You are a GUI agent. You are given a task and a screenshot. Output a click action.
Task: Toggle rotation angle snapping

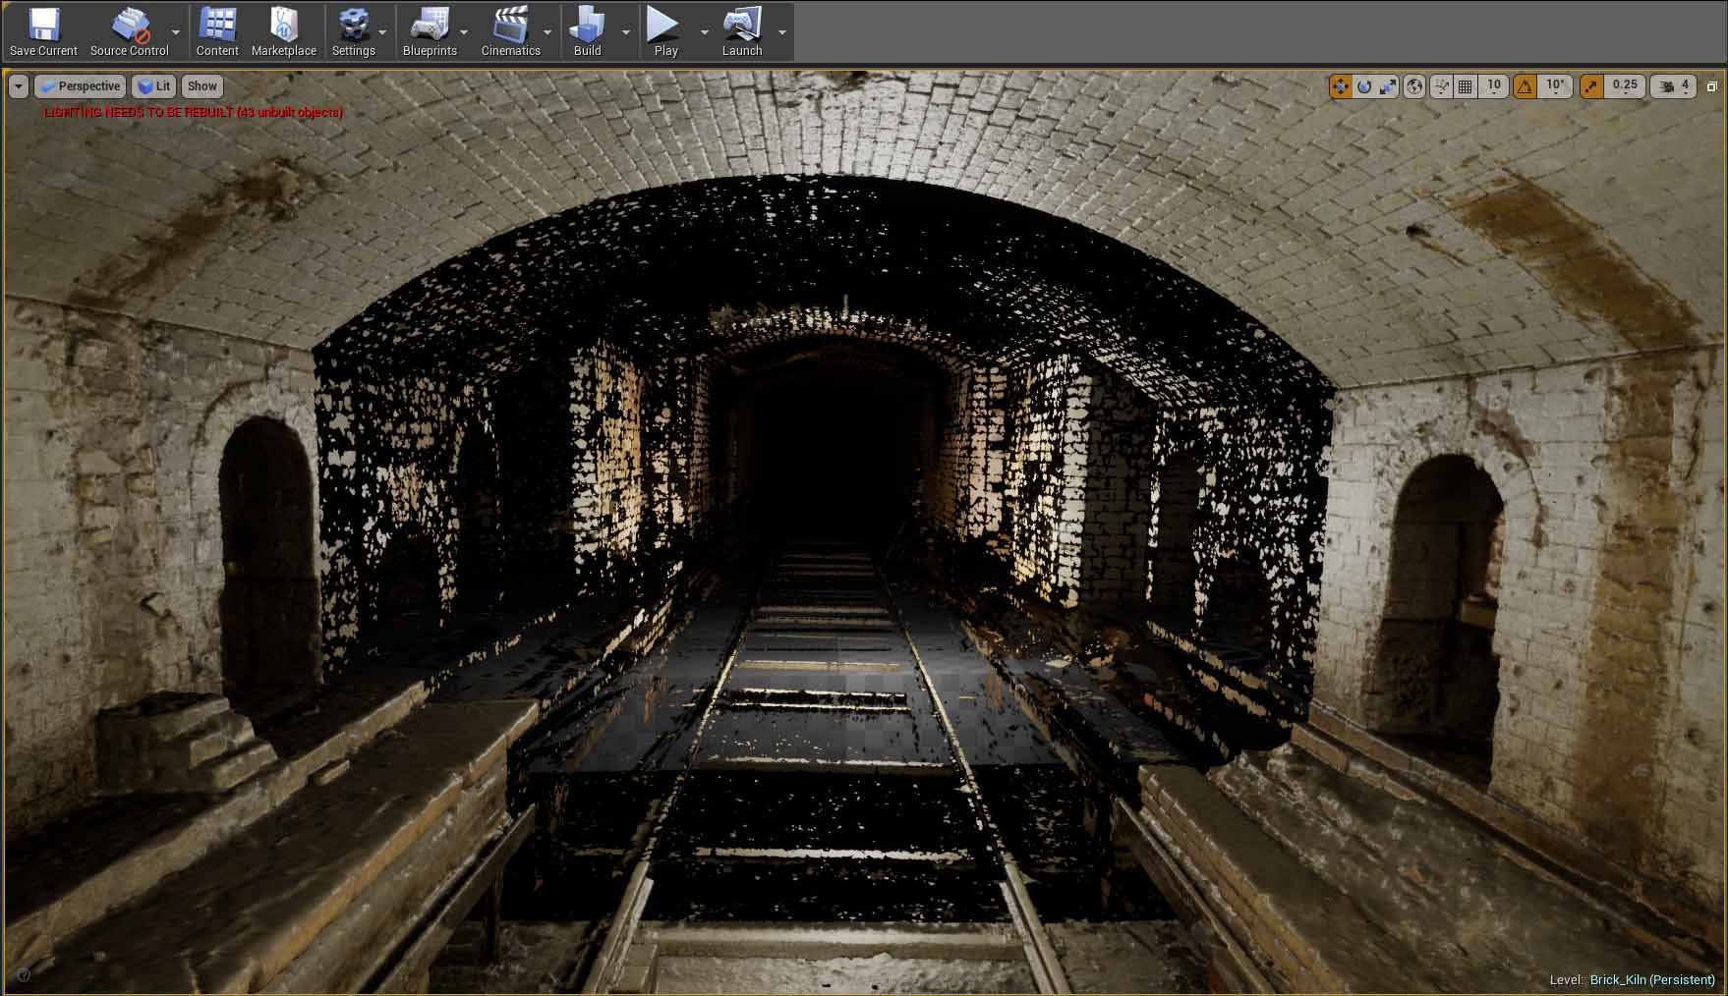tap(1525, 86)
